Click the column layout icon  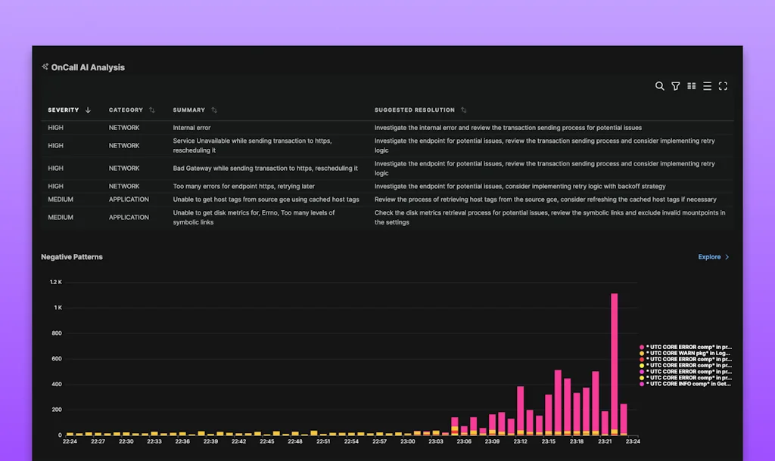691,86
